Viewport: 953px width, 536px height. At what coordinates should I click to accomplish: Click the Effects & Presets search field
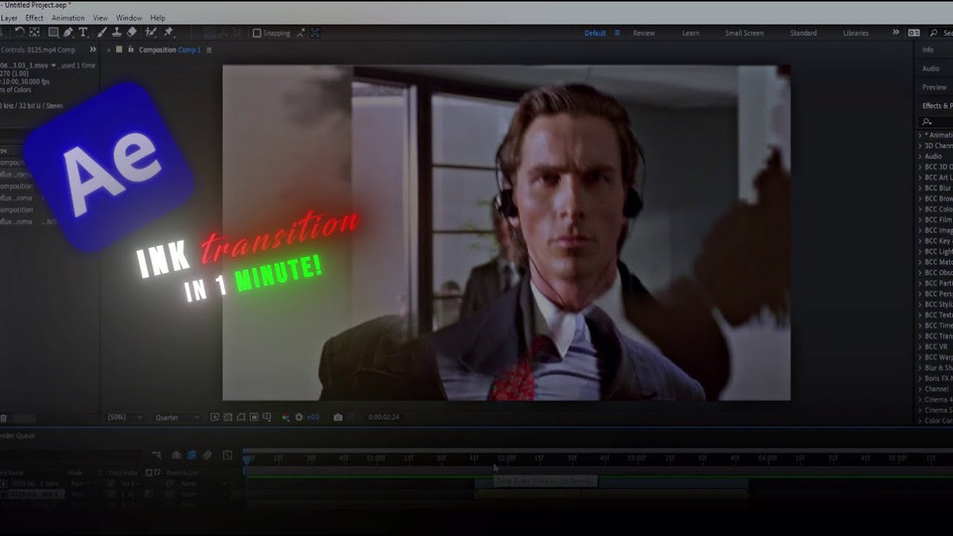(937, 121)
